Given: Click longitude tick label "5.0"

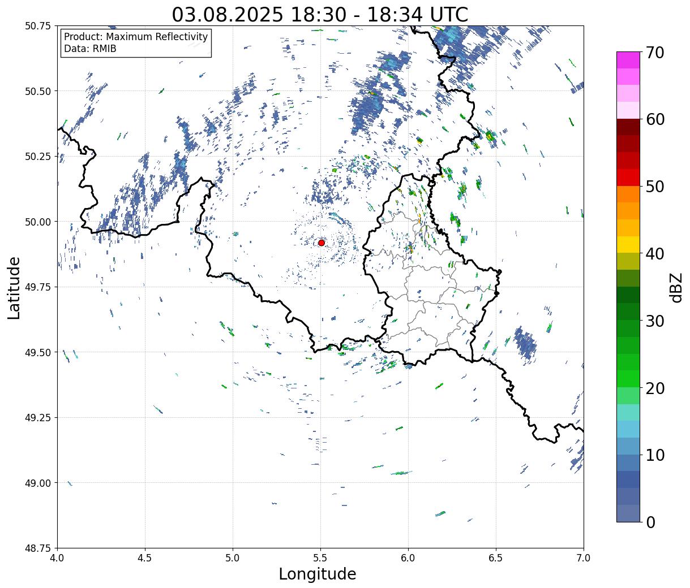Looking at the screenshot, I should coord(233,558).
